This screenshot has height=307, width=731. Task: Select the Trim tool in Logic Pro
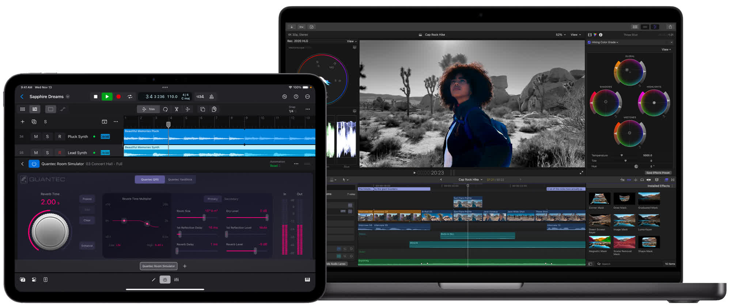point(148,109)
